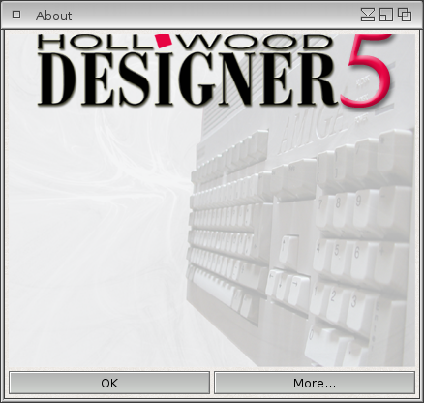This screenshot has height=403, width=424.
Task: Toggle the About window zoom gadget
Action: click(x=386, y=15)
